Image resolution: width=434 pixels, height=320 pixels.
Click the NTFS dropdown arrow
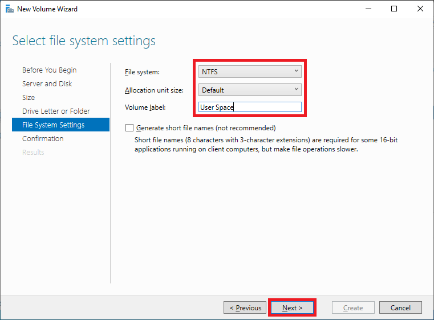pyautogui.click(x=296, y=71)
